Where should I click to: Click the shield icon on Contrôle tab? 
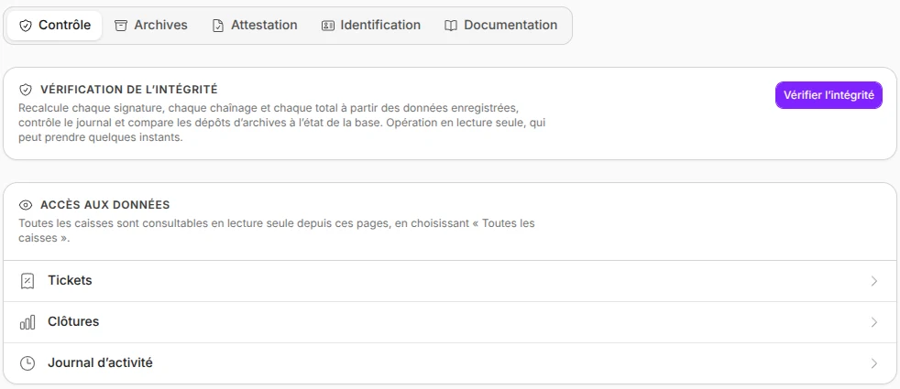tap(26, 26)
